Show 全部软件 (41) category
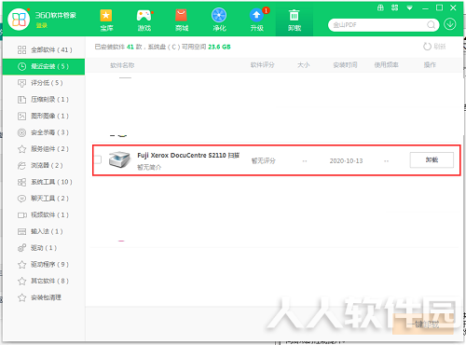 pos(44,49)
